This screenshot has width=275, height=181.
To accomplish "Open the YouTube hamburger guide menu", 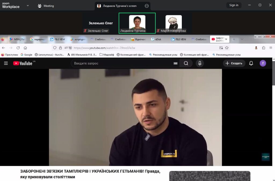I will 6,63.
